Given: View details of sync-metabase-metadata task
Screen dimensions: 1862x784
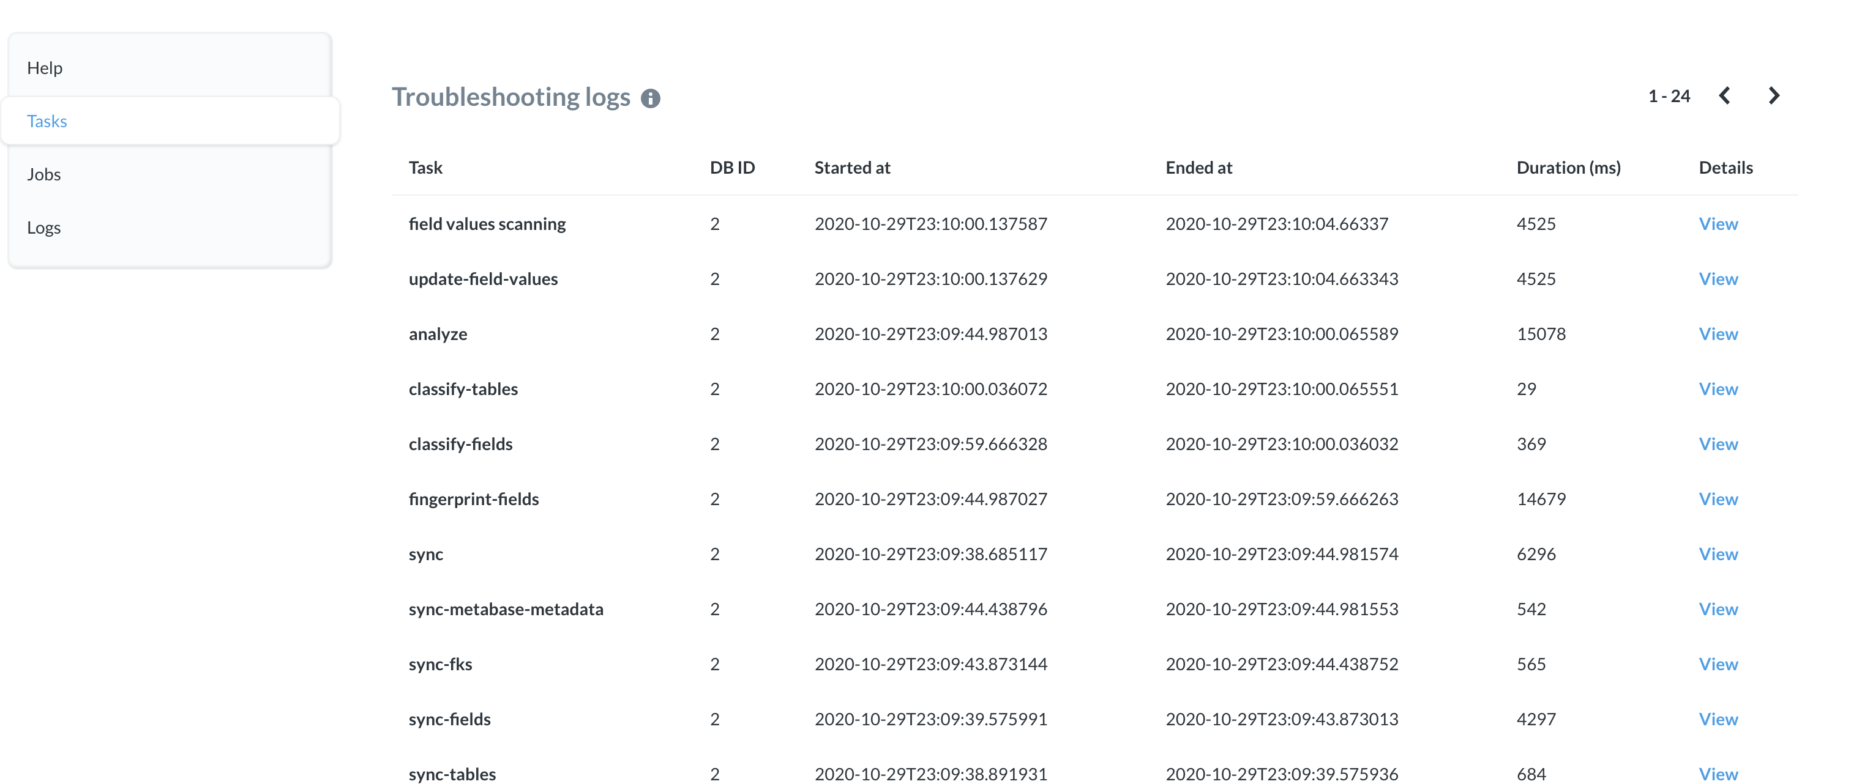Looking at the screenshot, I should tap(1718, 608).
